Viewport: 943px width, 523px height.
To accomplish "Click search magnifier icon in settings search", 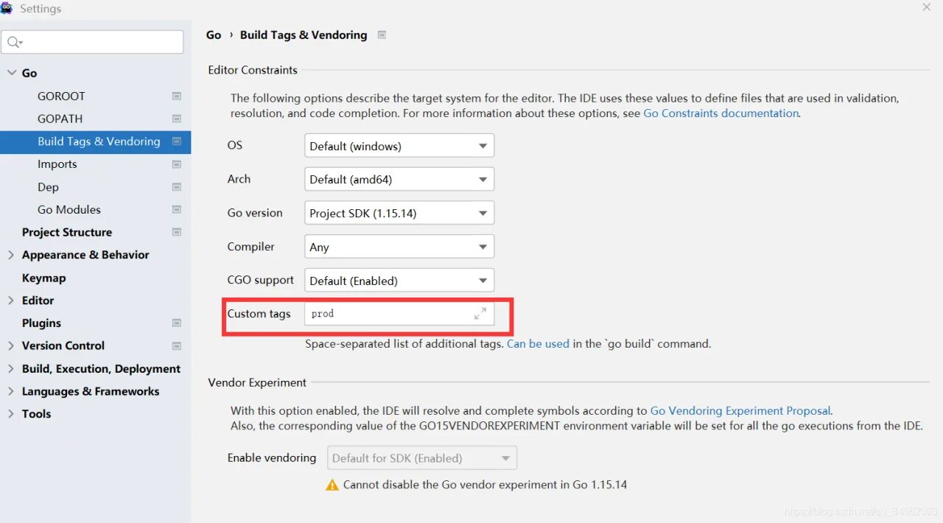I will point(14,42).
